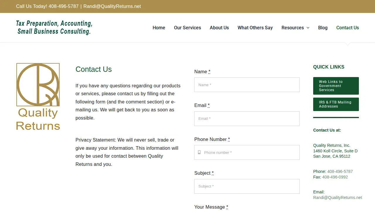
Task: Click the top bar email Randi@QualityReturns.net
Action: pyautogui.click(x=112, y=6)
